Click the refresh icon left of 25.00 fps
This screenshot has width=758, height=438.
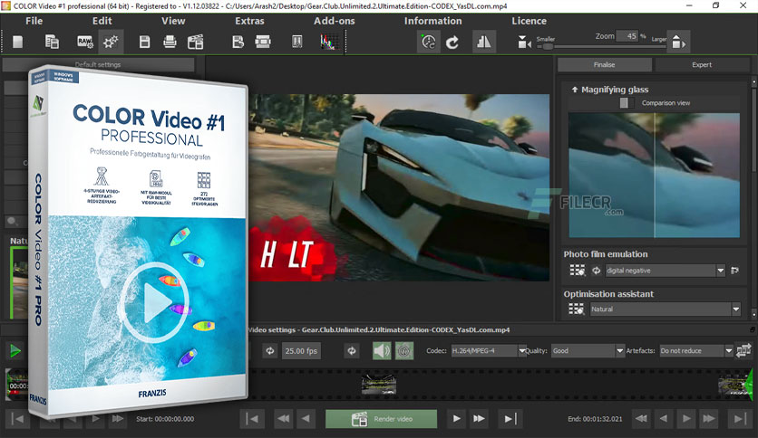pyautogui.click(x=270, y=351)
